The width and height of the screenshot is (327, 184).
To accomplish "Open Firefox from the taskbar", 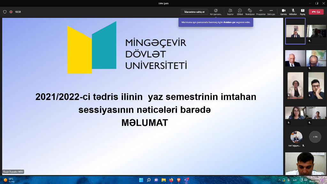I will (x=171, y=180).
